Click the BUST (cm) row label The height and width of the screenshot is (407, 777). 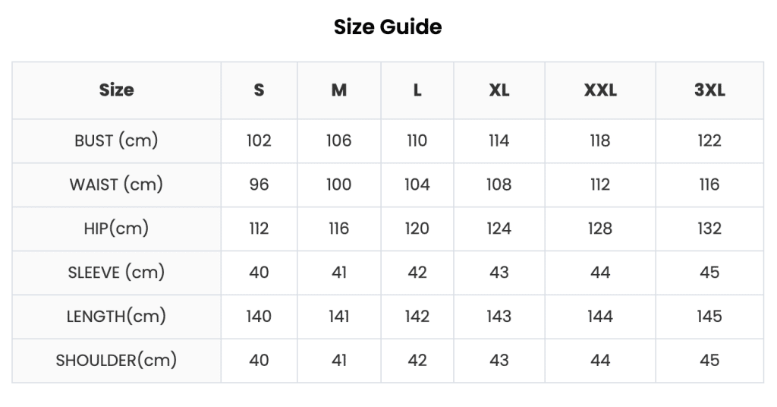pos(116,140)
